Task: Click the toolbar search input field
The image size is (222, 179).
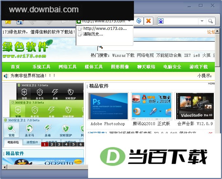Action: (x=181, y=21)
